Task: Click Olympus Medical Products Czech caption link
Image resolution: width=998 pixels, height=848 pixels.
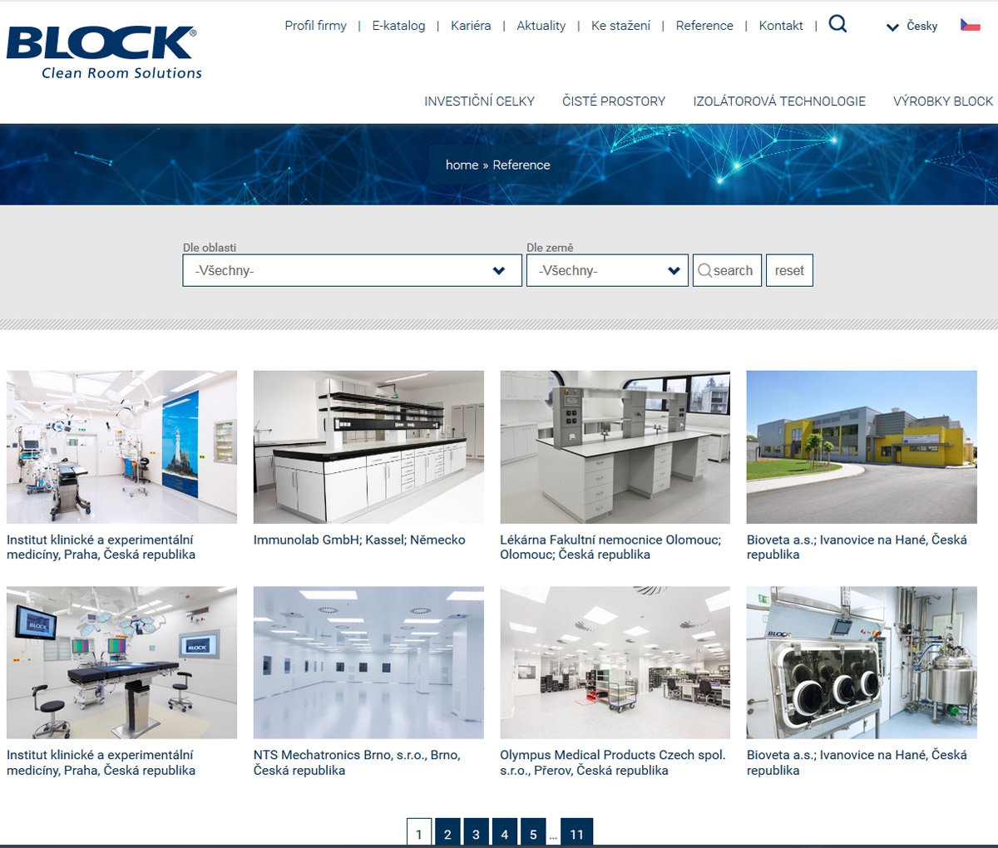Action: coord(613,762)
